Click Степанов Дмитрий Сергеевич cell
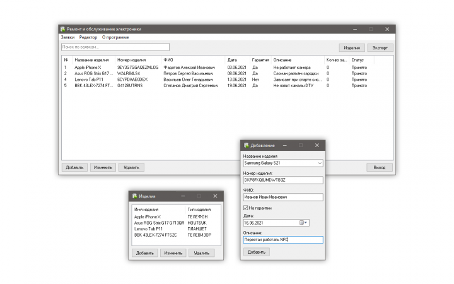The image size is (454, 284). [190, 85]
